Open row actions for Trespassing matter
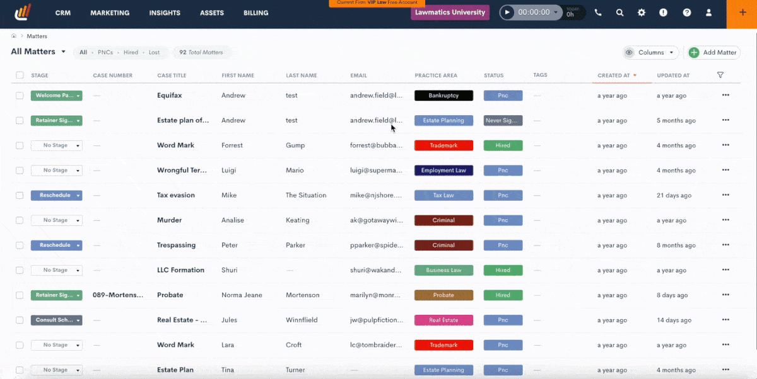 (x=725, y=245)
